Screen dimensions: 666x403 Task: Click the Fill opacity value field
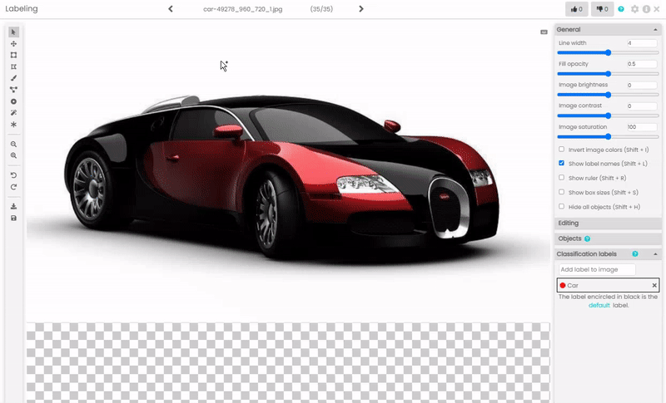click(642, 64)
